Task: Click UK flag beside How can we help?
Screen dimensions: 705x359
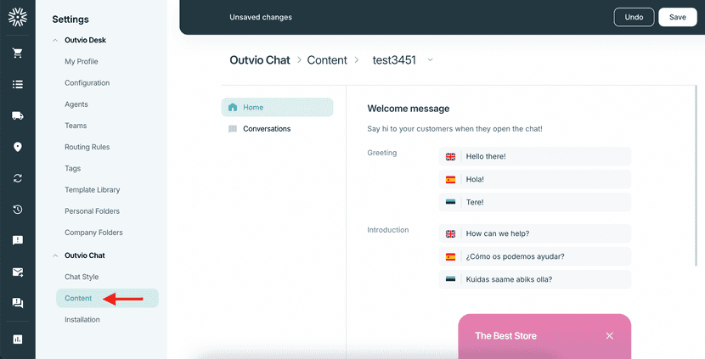Action: point(450,233)
